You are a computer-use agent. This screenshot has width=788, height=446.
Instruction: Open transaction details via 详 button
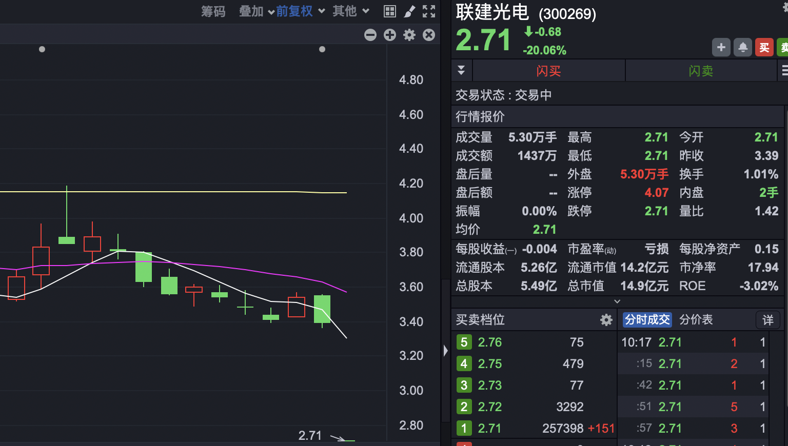[767, 319]
